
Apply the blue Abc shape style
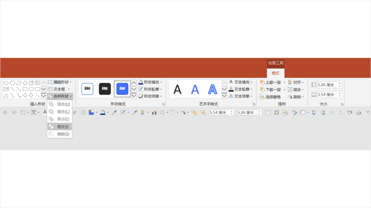pos(122,89)
